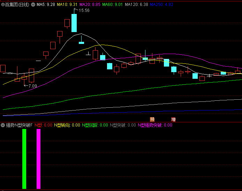Click the 中百集团(日线) chart title

[x=15, y=5]
